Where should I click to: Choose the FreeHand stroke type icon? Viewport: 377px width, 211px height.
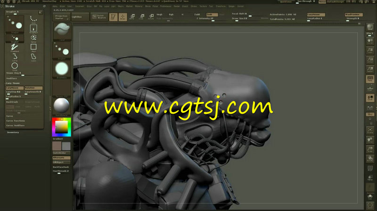[x=15, y=47]
